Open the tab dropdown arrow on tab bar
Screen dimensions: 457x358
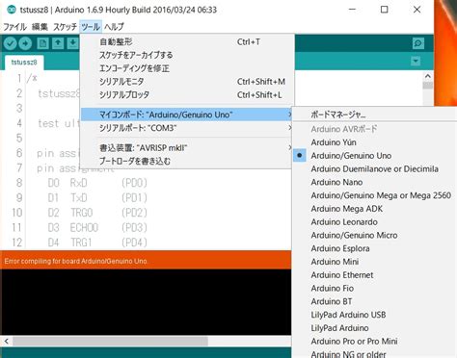point(416,61)
